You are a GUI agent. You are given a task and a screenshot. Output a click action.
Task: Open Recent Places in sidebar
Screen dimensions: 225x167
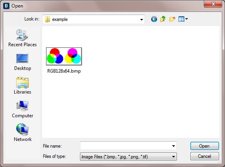point(22,38)
